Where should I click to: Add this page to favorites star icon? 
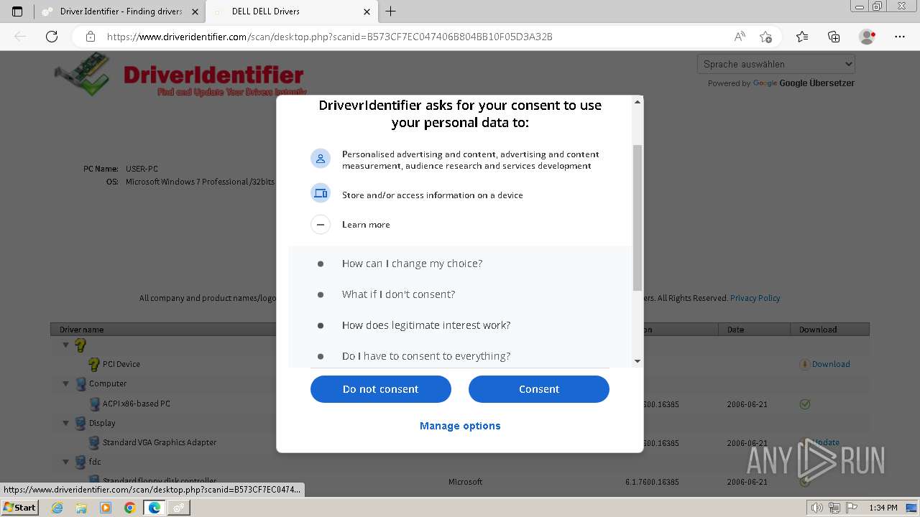(765, 37)
